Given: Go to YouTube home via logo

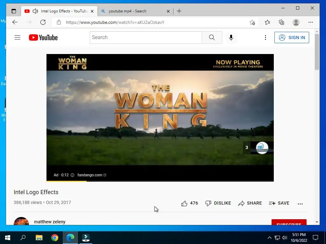Looking at the screenshot, I should (43, 37).
